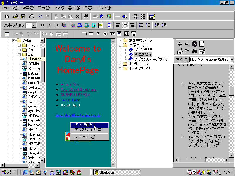This screenshot has height=176, width=235.
Task: Click the スタート Start button
Action: point(9,172)
